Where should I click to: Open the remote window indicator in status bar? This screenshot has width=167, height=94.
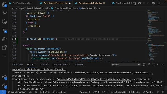pyautogui.click(x=3, y=92)
